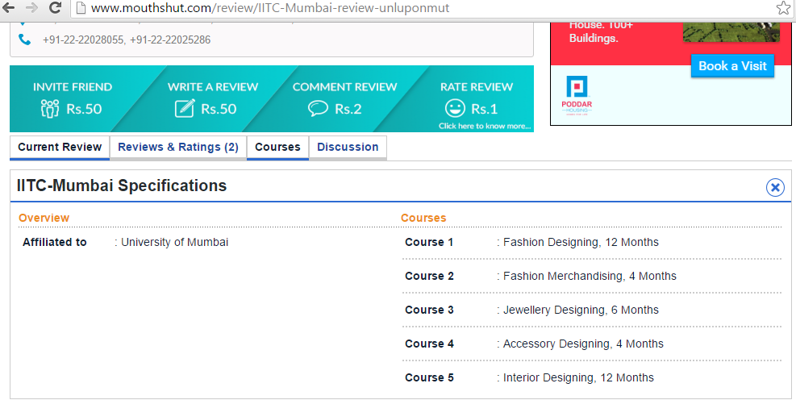Click 'Jewellery Designing, 6 Months'
This screenshot has height=400, width=796.
(x=581, y=310)
